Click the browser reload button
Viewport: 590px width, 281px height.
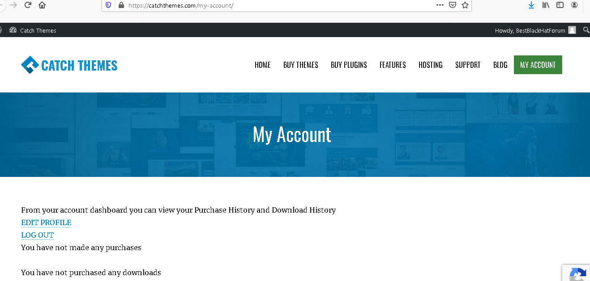coord(28,5)
